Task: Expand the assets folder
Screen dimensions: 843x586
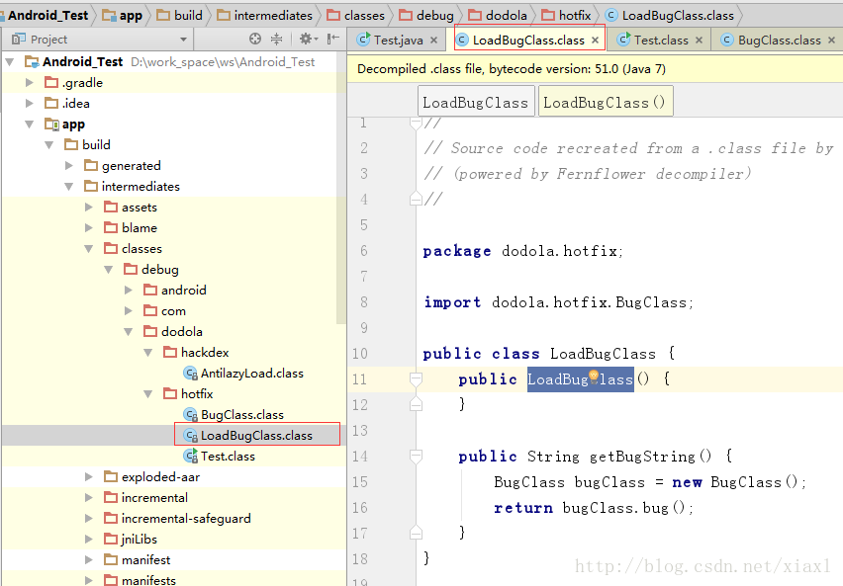Action: coord(89,208)
